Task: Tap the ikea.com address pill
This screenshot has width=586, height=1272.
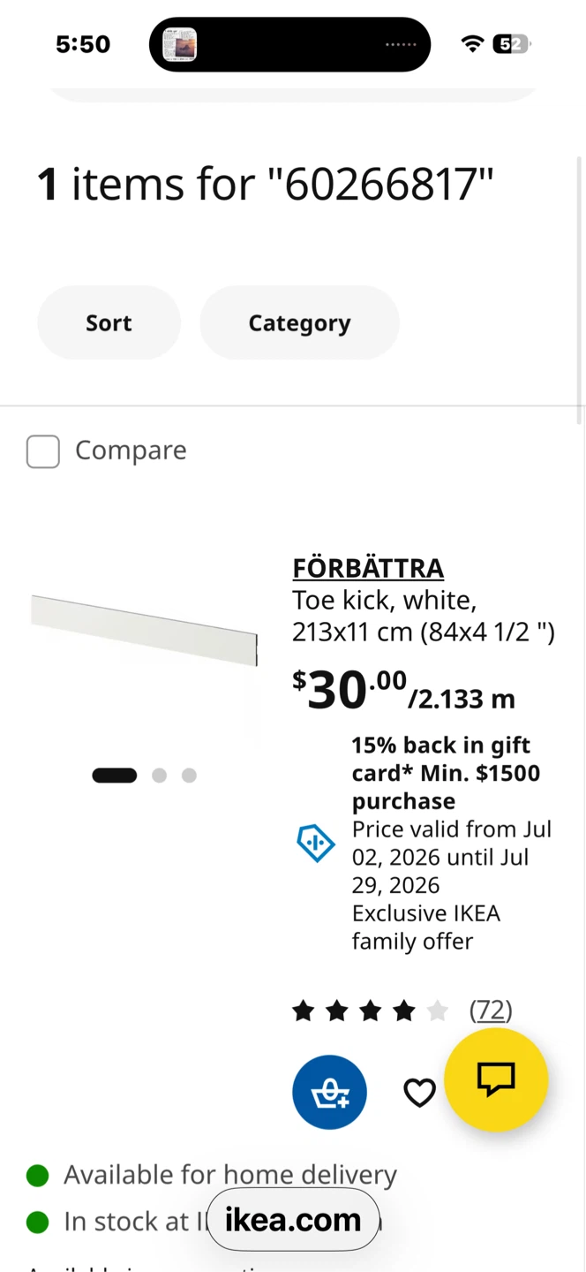Action: (x=293, y=1220)
